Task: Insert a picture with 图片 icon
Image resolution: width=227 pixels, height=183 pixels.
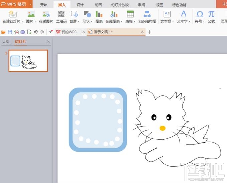Action: click(x=31, y=14)
